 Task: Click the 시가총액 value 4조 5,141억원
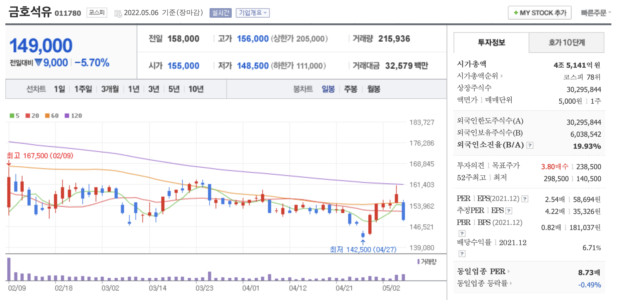[577, 65]
